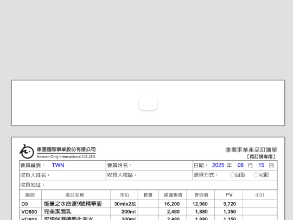This screenshot has width=293, height=220.
Task: Click product code VO800
Action: pos(29,212)
